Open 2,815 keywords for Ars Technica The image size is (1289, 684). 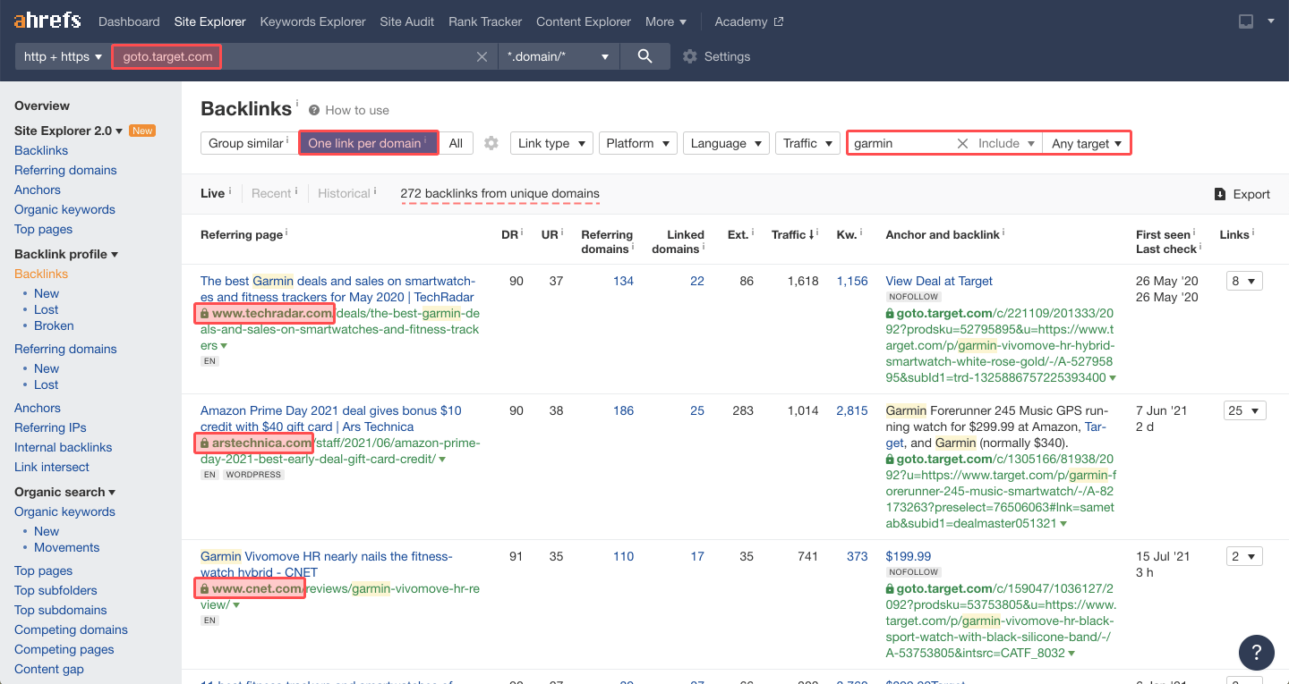(852, 410)
